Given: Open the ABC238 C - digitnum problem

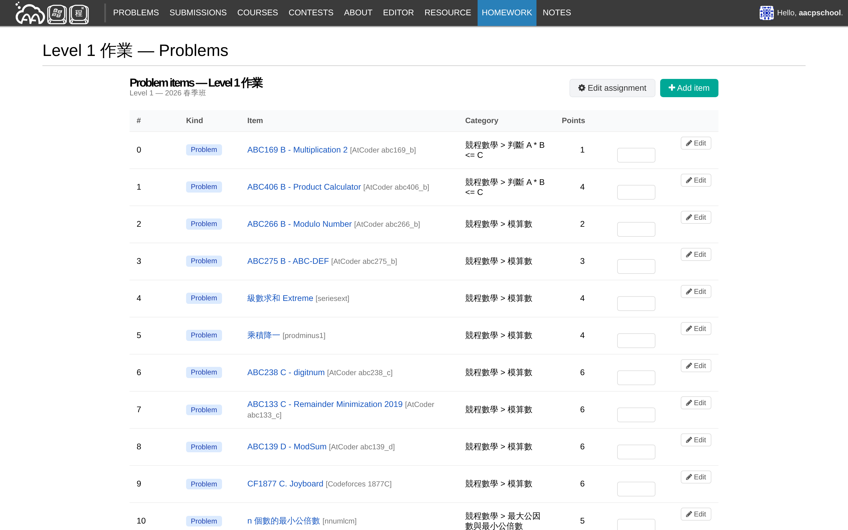Looking at the screenshot, I should 285,372.
